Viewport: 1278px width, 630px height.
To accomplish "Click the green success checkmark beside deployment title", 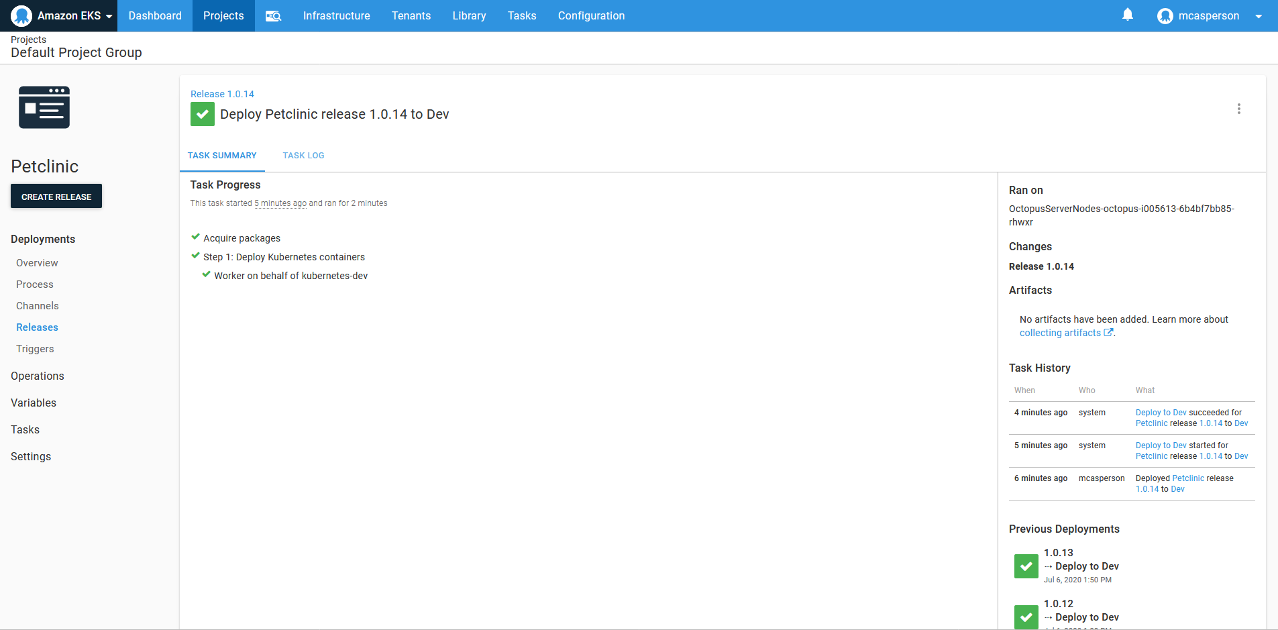I will 203,114.
